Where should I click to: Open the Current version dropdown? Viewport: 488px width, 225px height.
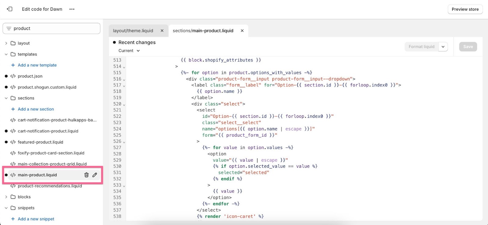click(129, 51)
